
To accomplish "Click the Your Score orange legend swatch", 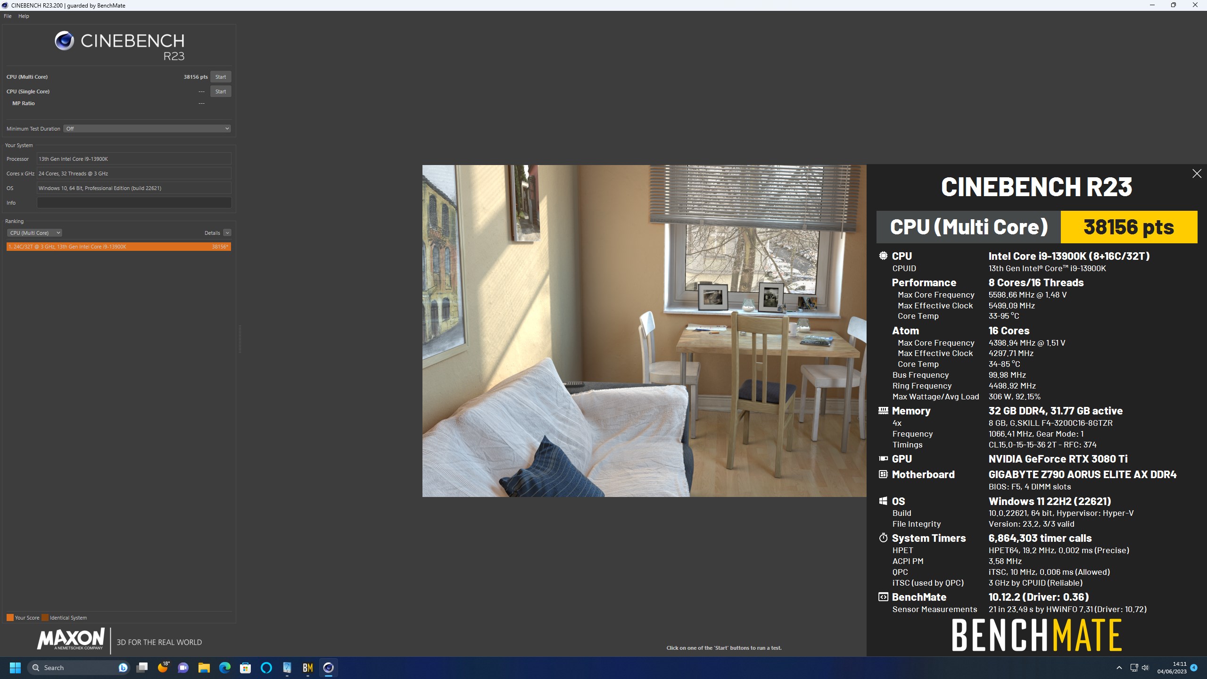I will click(x=10, y=618).
